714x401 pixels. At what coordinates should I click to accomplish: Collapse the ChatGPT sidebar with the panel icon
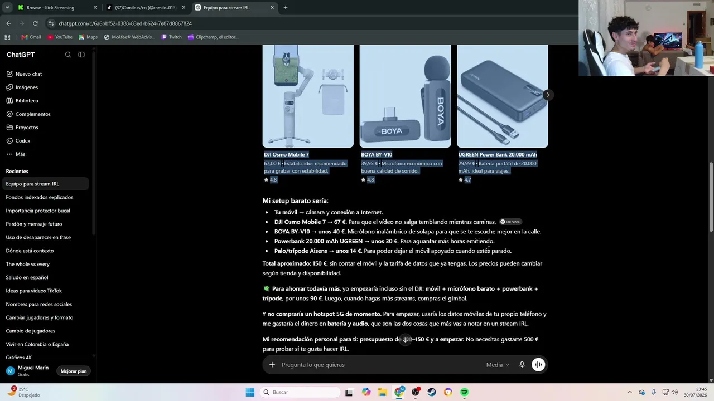[81, 55]
